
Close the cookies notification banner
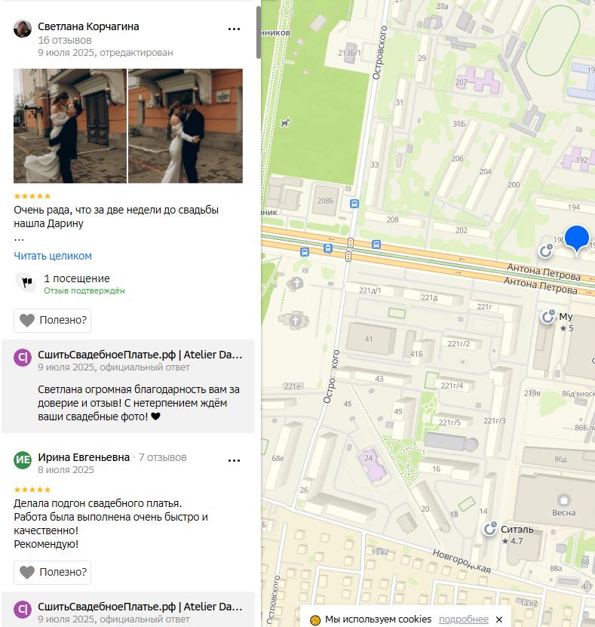pyautogui.click(x=498, y=619)
